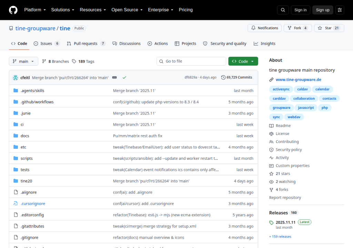Image resolution: width=353 pixels, height=248 pixels.
Task: Switch to the Projects tab
Action: (185, 43)
